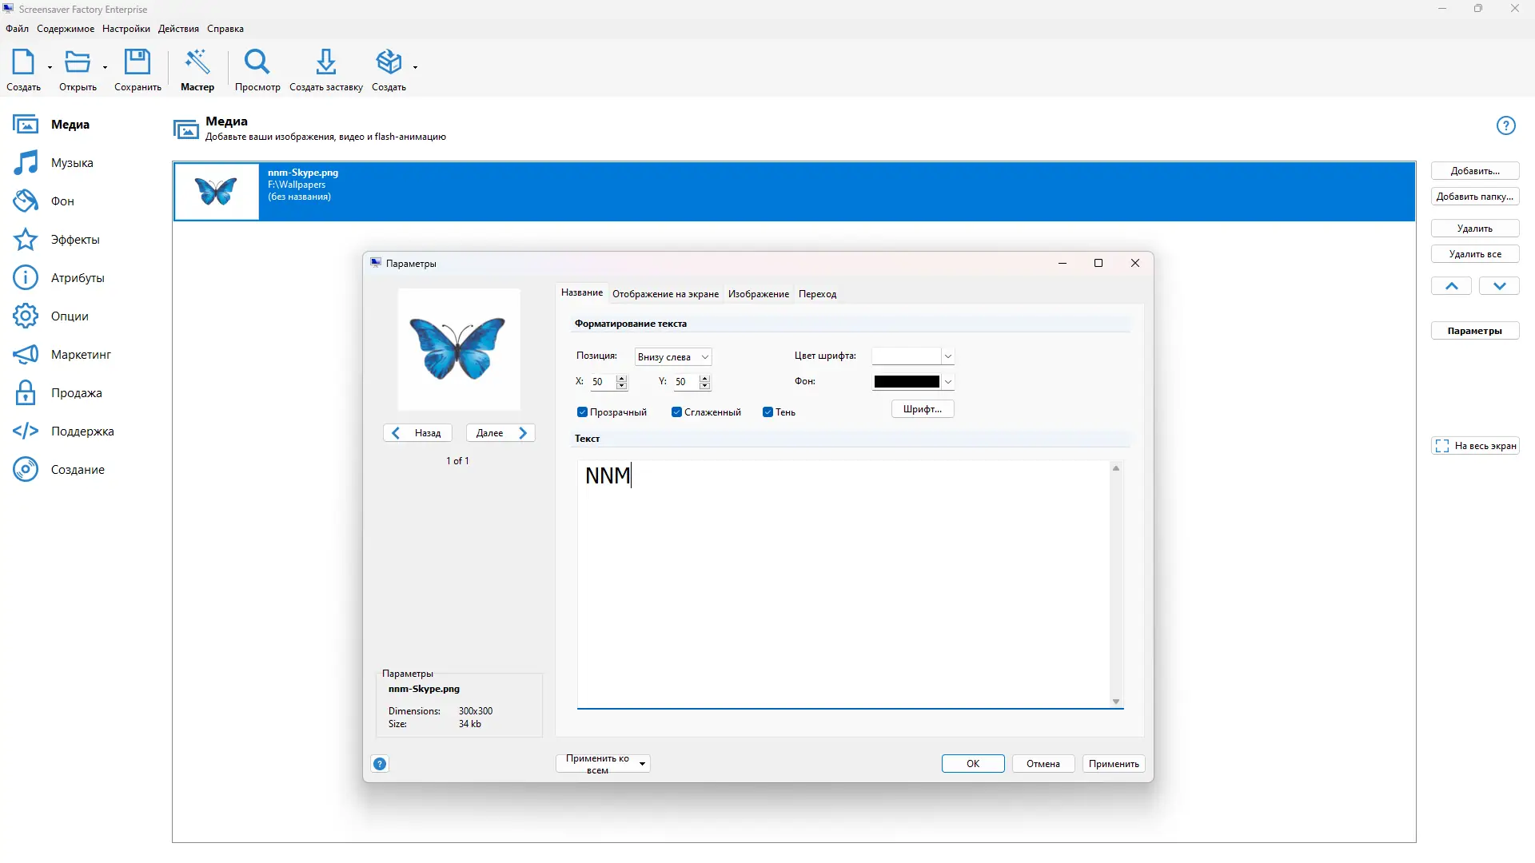
Task: Toggle the Сглаженный checkbox
Action: [x=677, y=412]
